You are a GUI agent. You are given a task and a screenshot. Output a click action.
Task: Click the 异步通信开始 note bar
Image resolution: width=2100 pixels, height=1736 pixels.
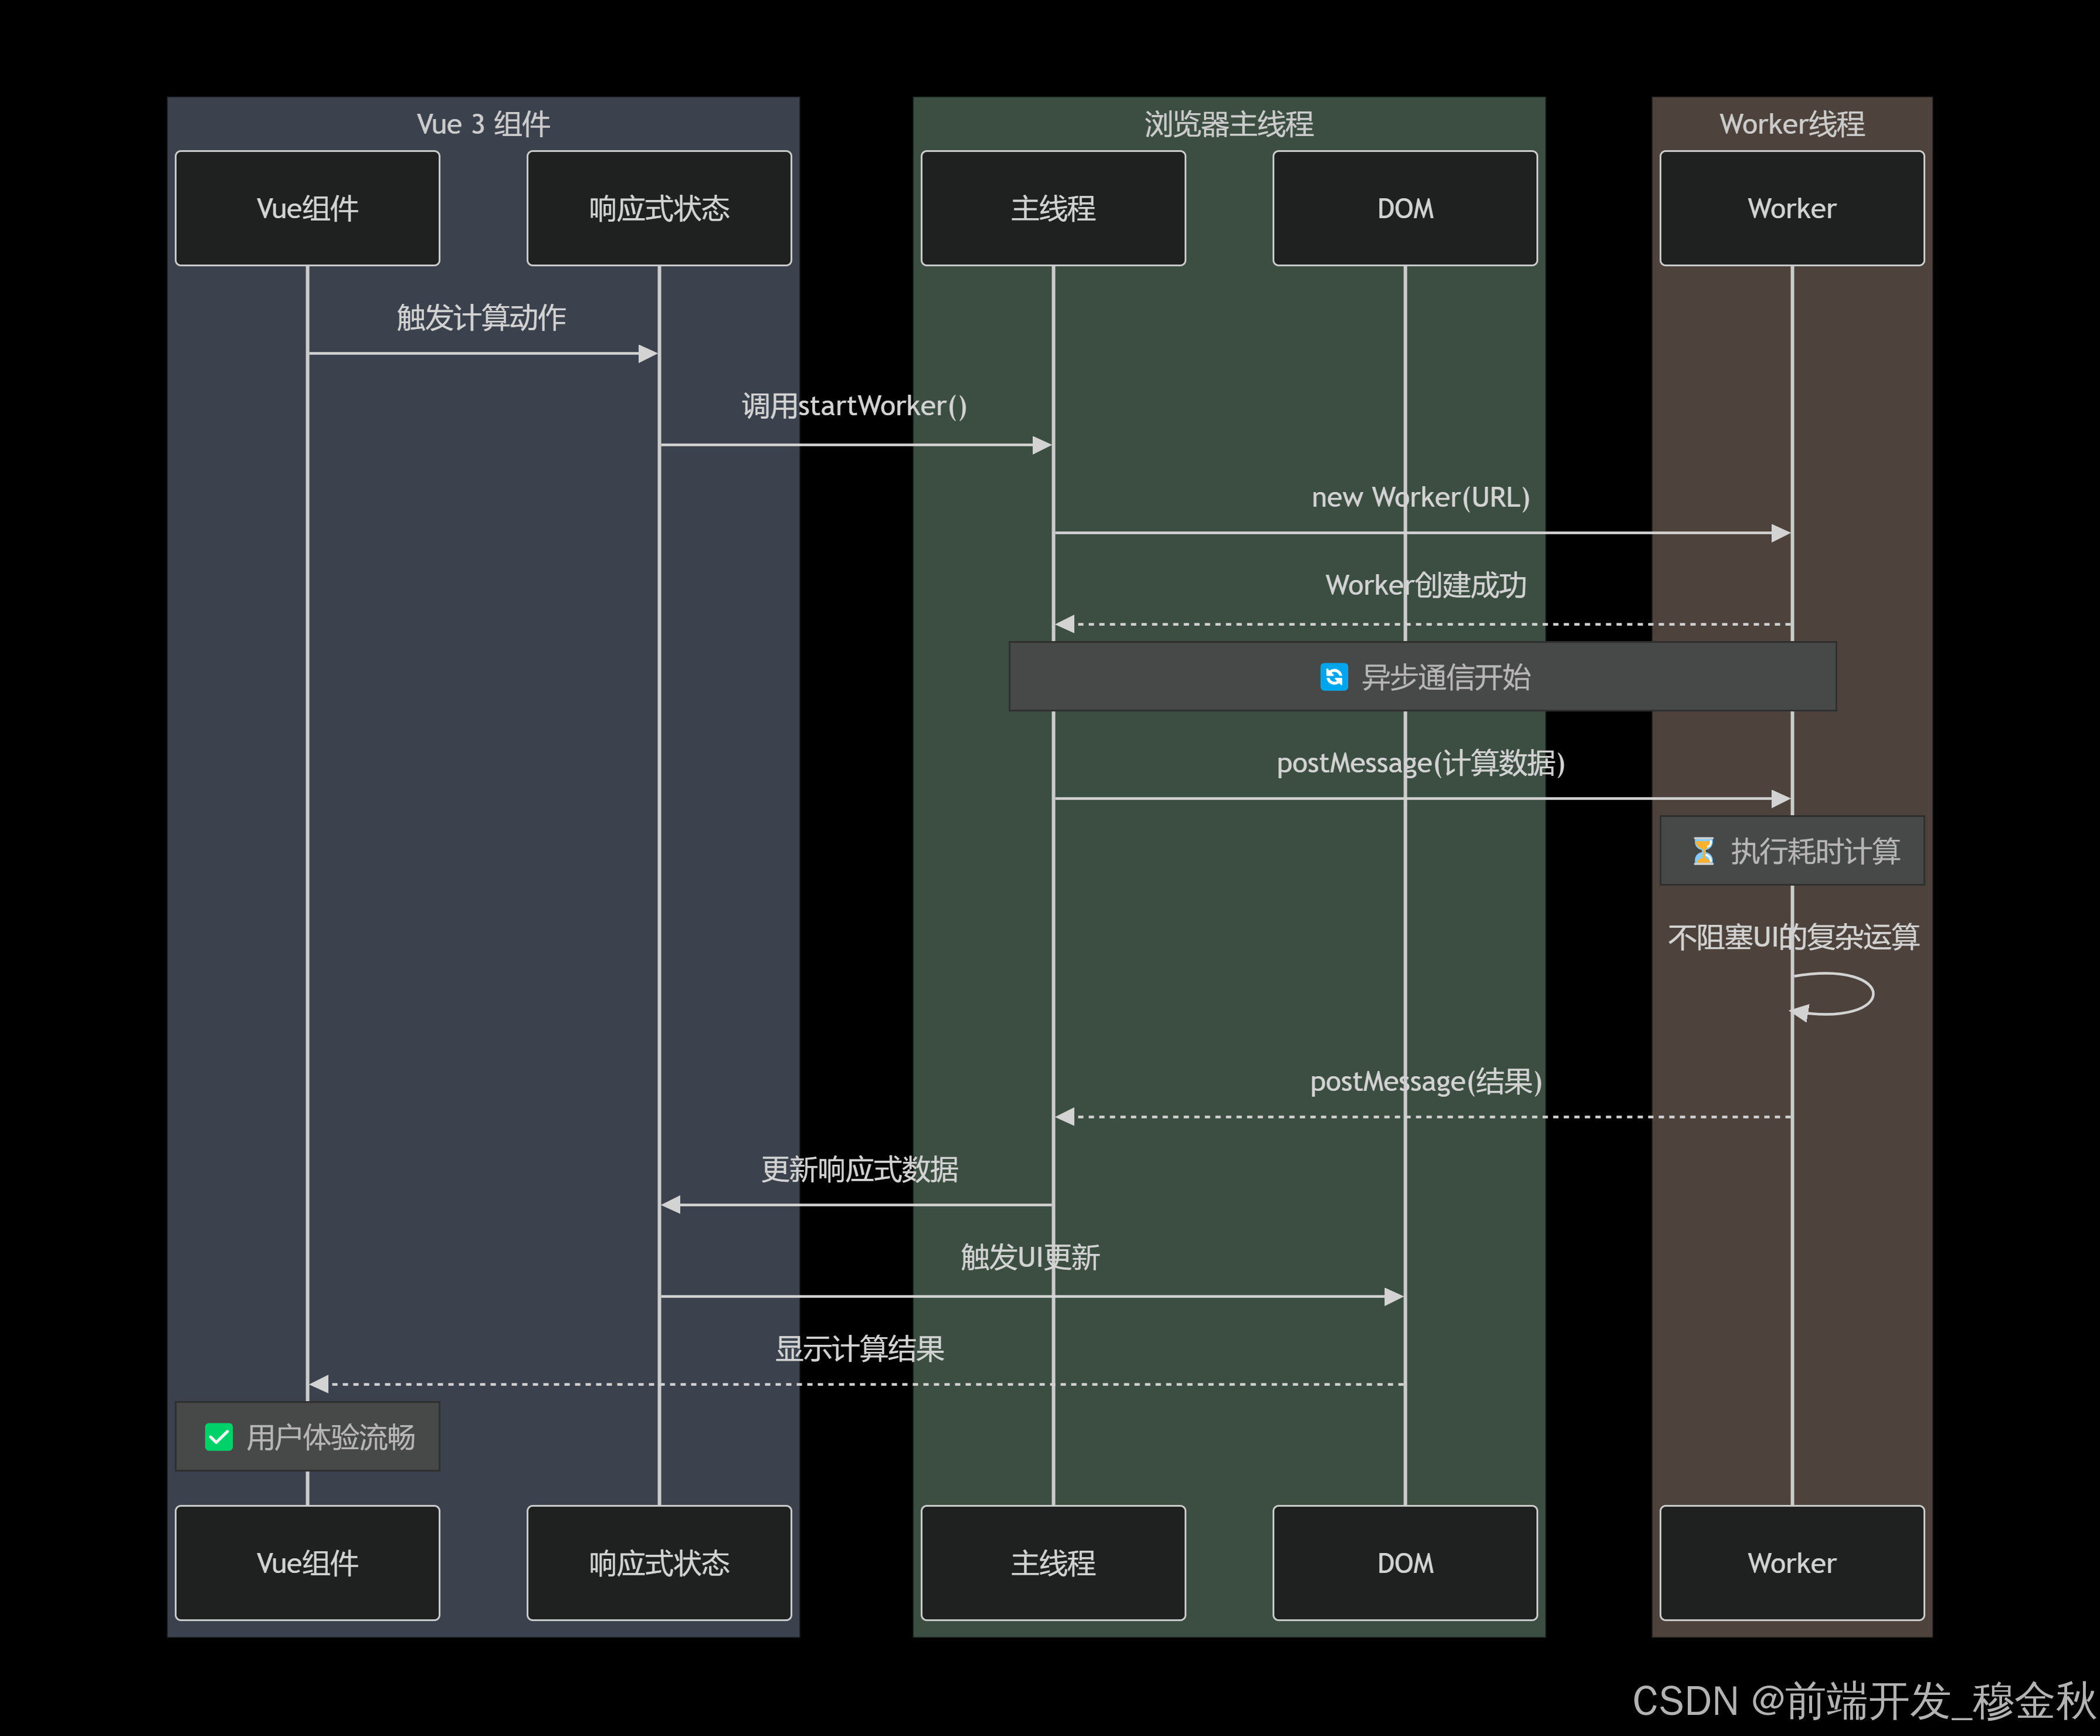tap(1445, 677)
